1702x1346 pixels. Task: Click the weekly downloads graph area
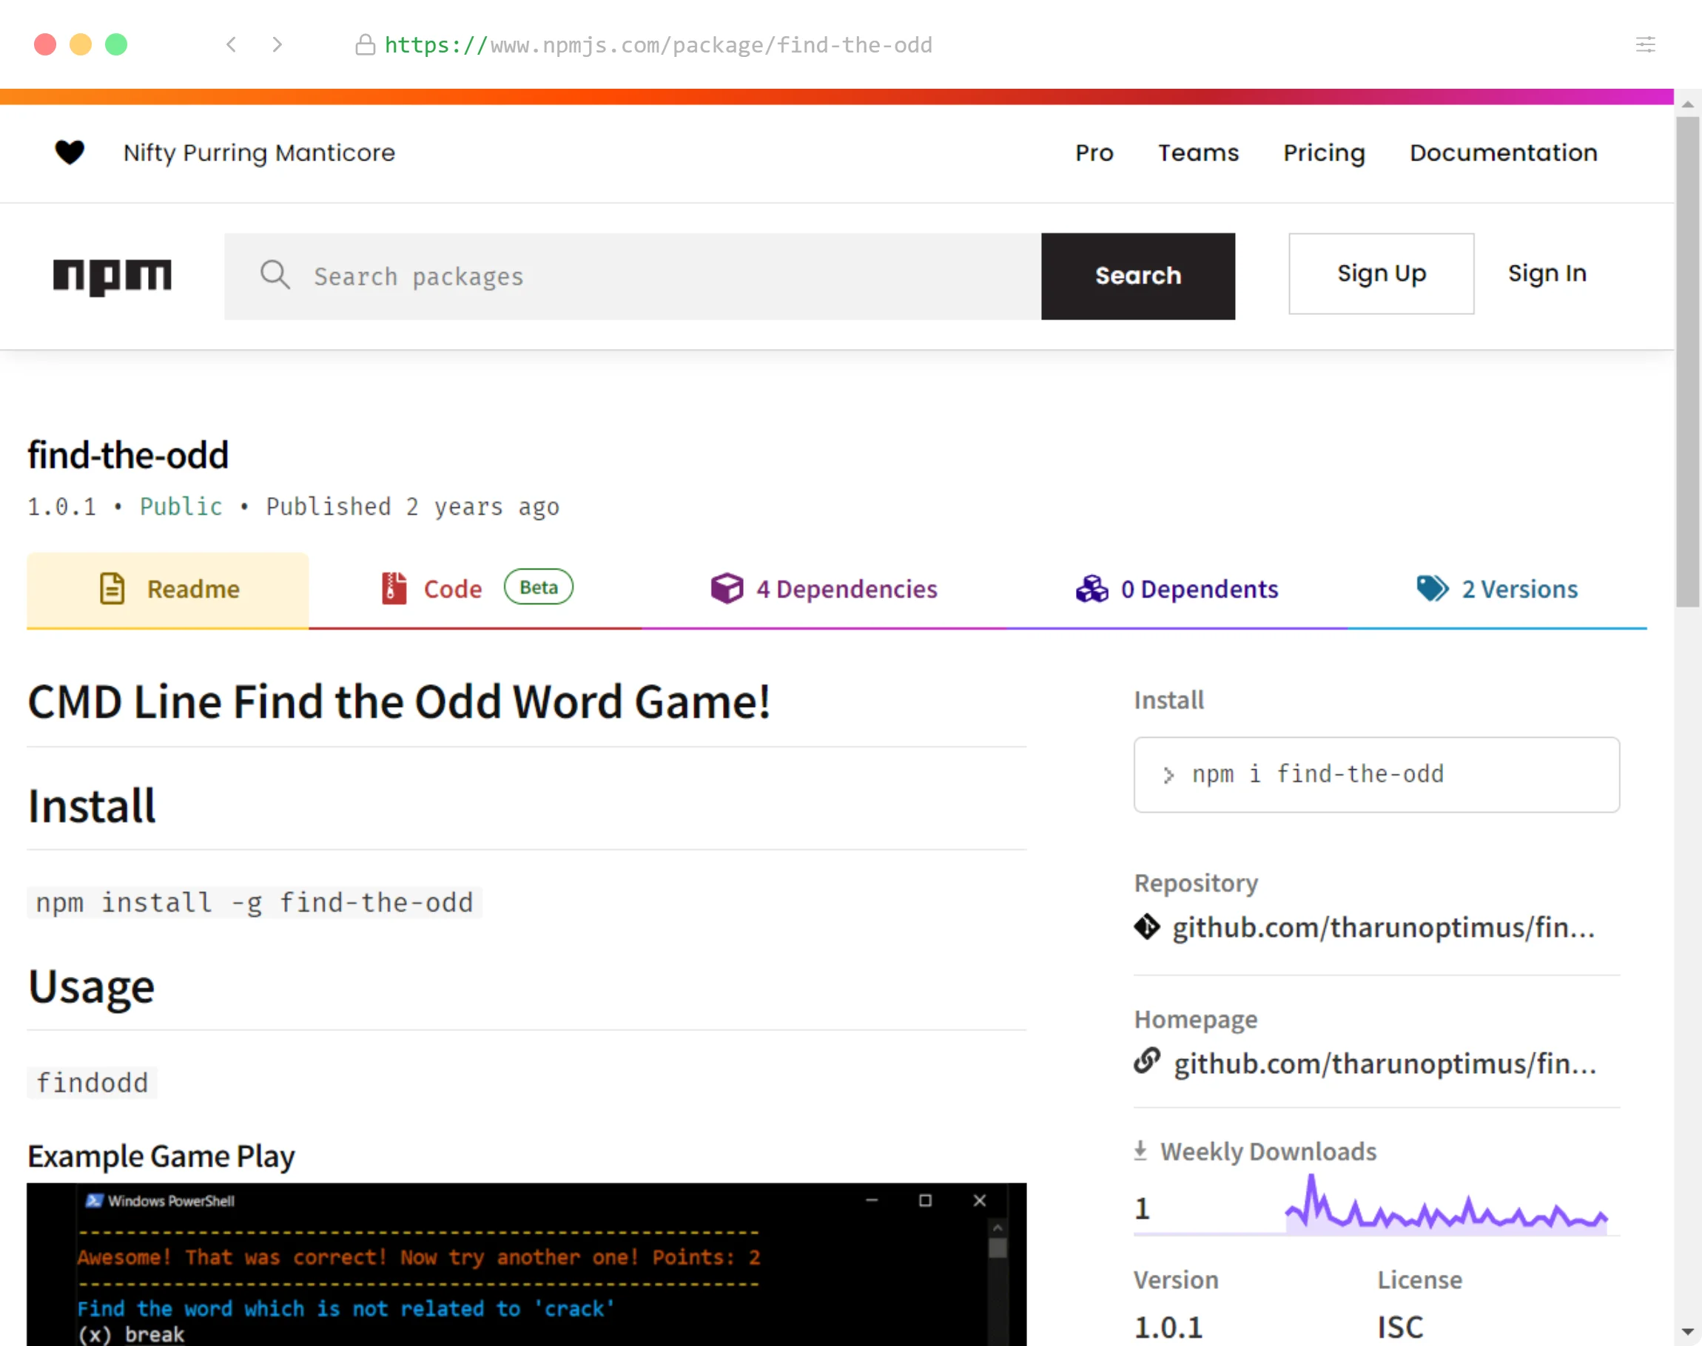click(1442, 1208)
